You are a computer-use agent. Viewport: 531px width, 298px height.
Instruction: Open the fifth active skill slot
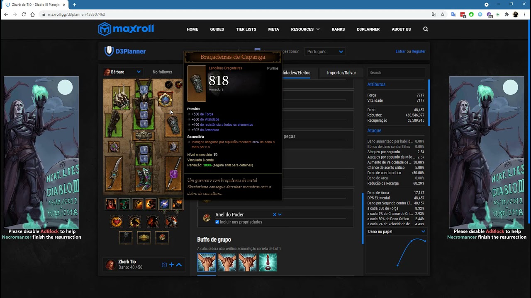(x=164, y=204)
